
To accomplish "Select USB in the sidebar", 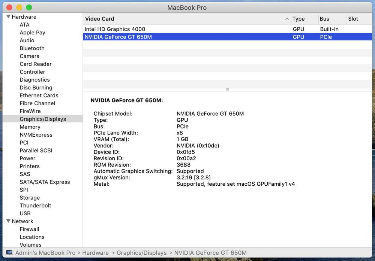I will click(x=25, y=213).
